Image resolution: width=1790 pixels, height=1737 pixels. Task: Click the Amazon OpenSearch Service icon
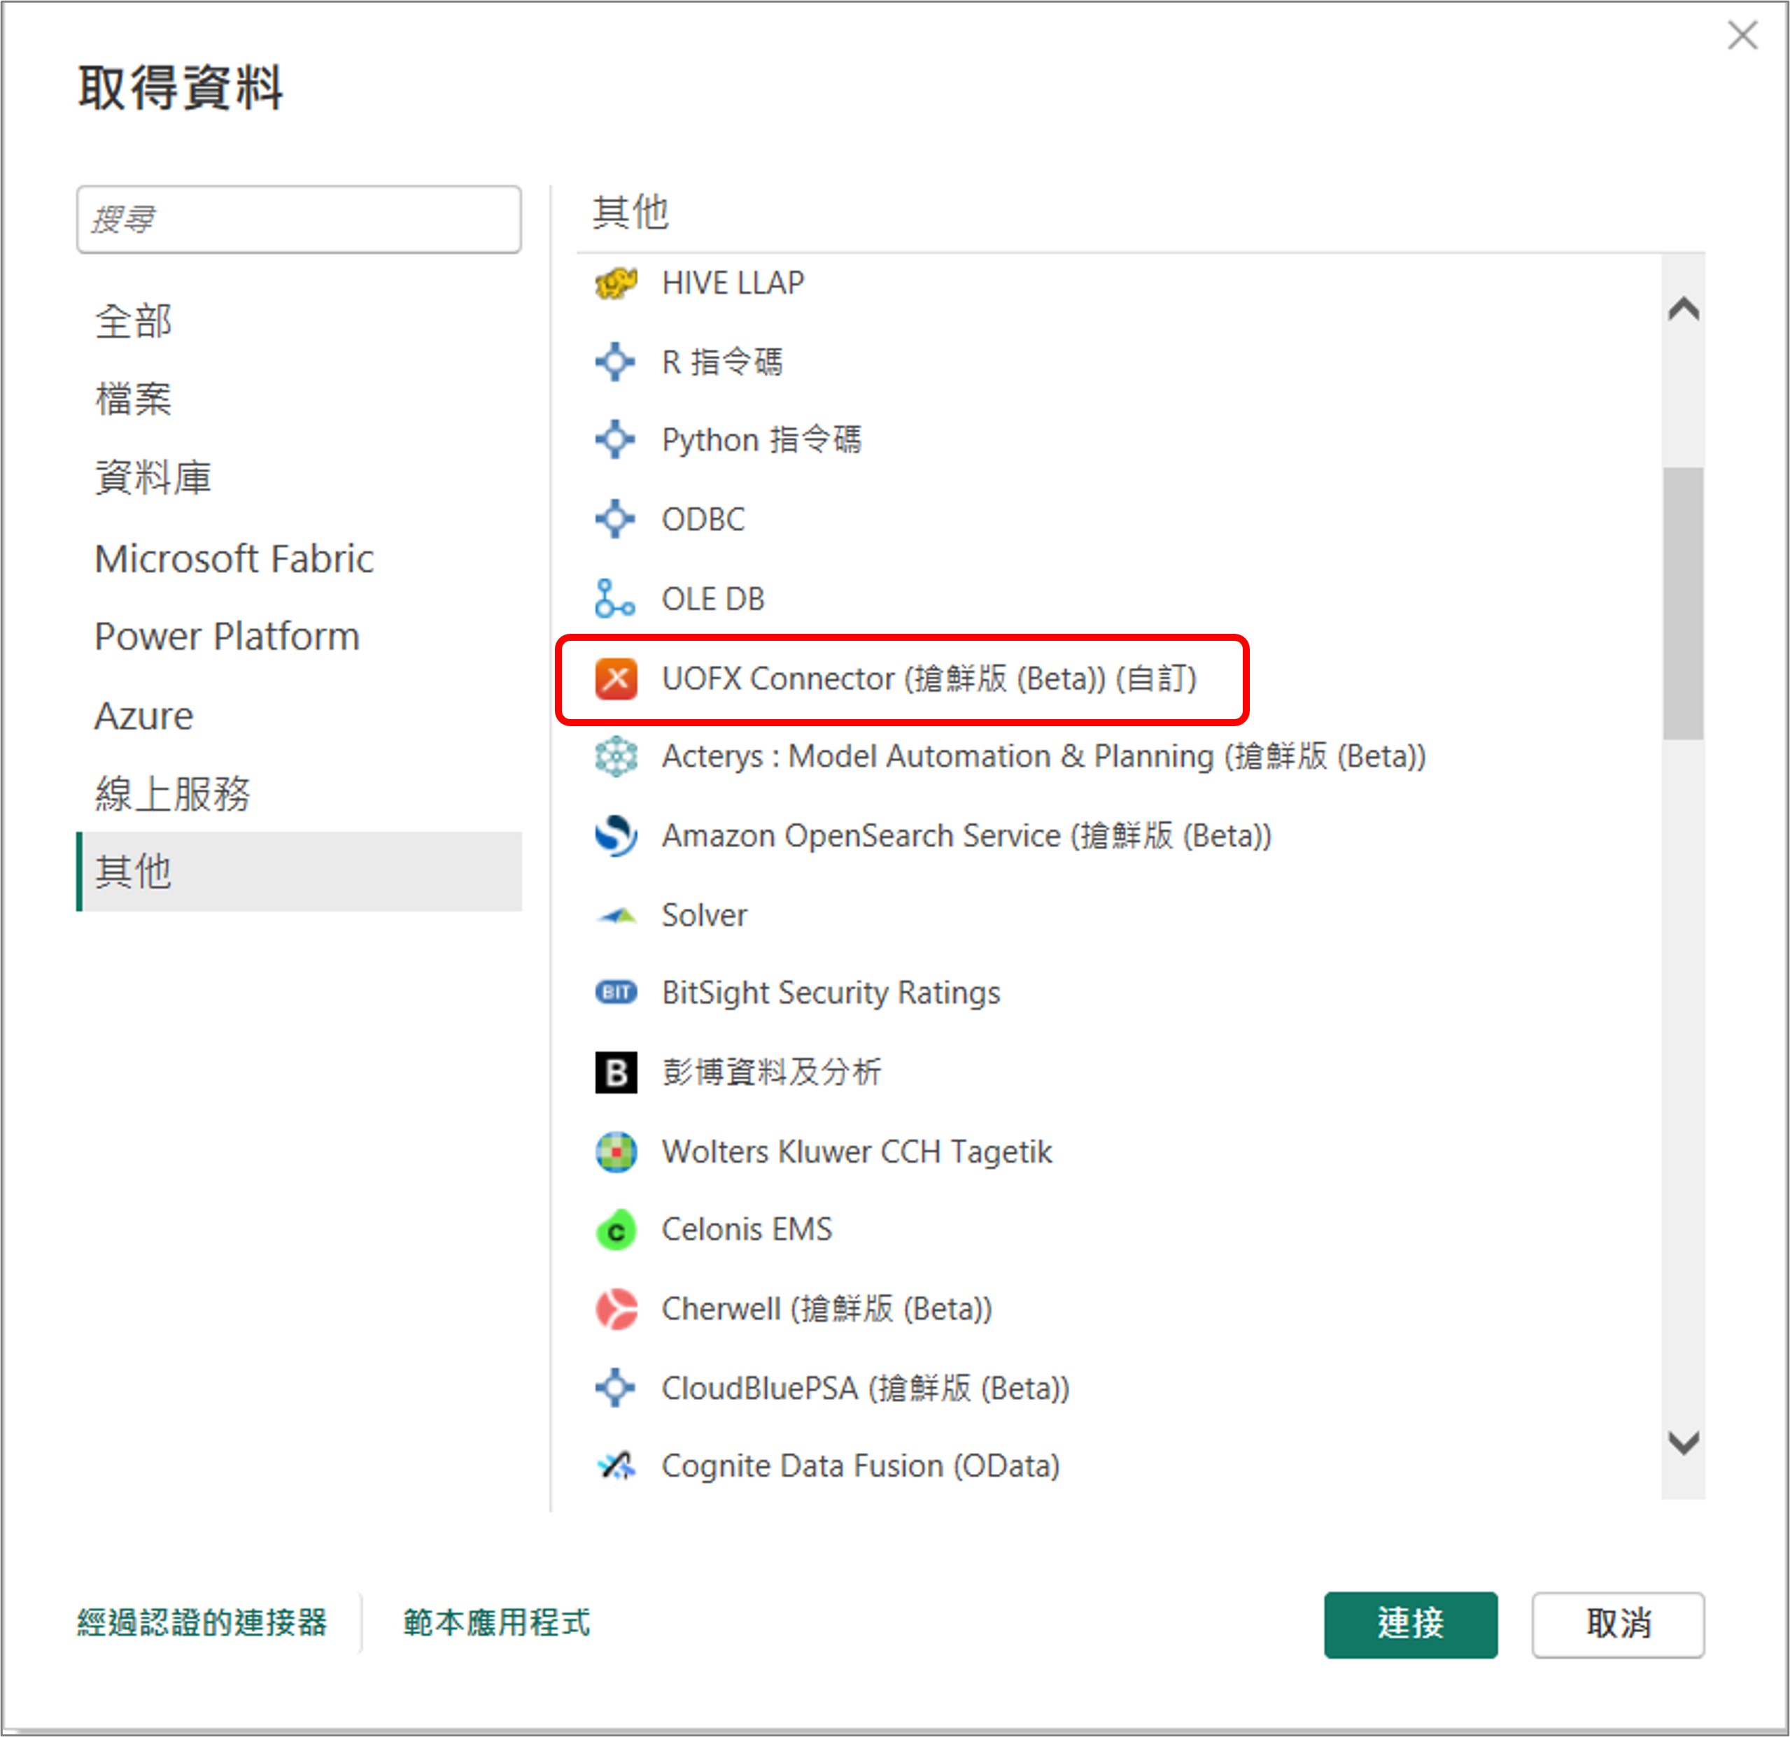coord(616,835)
